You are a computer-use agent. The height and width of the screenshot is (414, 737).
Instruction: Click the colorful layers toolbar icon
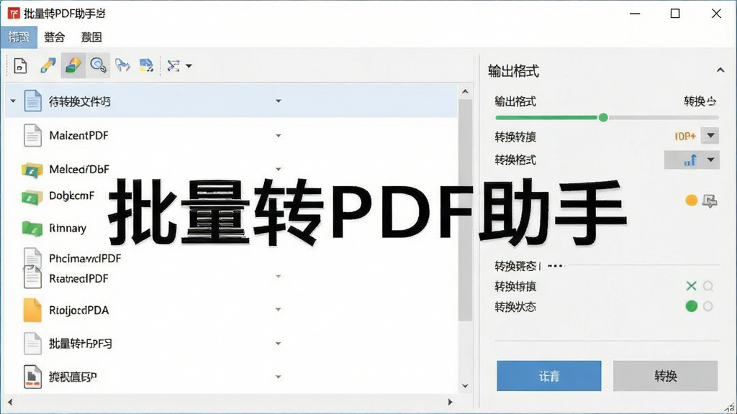73,65
